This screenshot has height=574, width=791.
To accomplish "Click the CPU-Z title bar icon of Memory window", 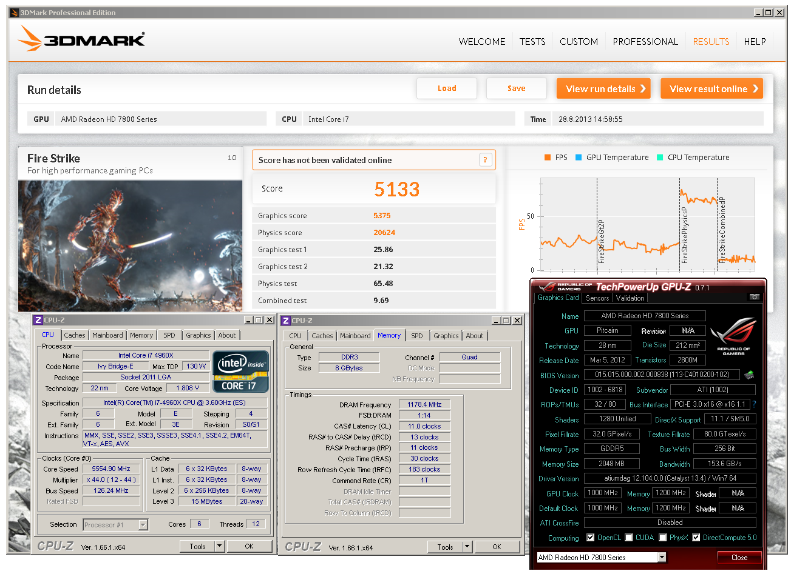I will tap(286, 321).
